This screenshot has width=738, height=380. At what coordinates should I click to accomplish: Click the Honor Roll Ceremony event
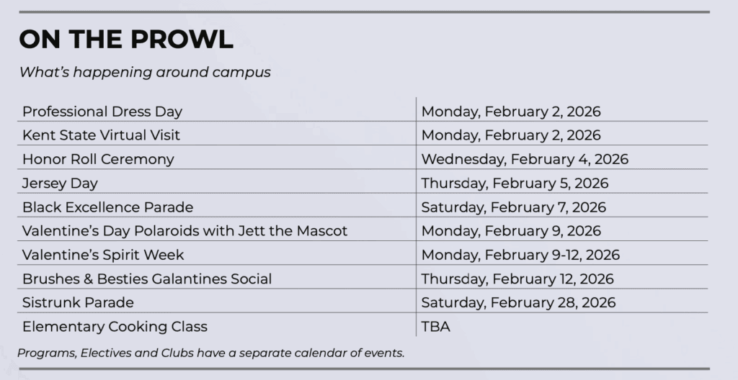(98, 159)
